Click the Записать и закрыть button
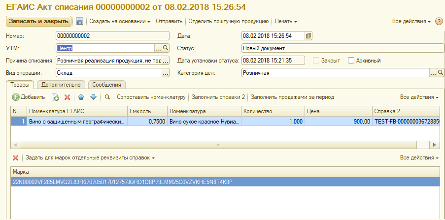Viewport: 445px width, 220px height. [38, 21]
